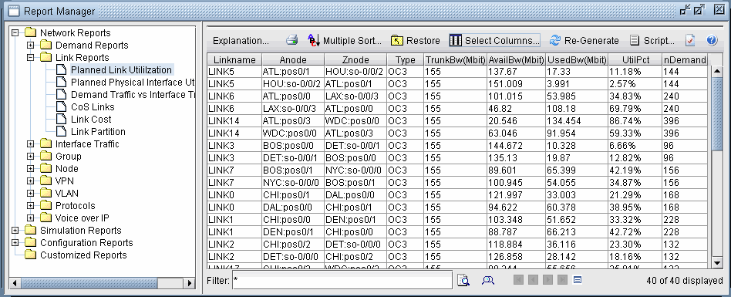This screenshot has height=297, width=731.
Task: Sort by the Linkname column header
Action: [x=234, y=59]
